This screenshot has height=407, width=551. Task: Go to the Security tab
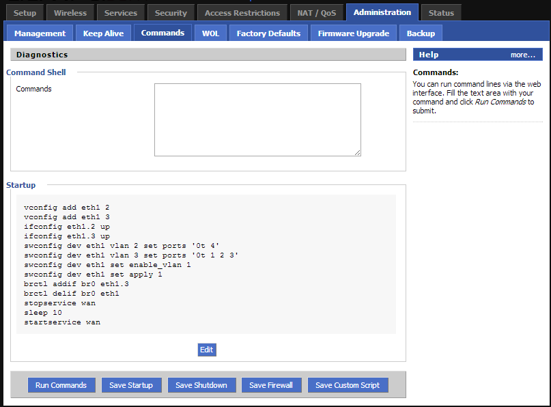pos(171,13)
